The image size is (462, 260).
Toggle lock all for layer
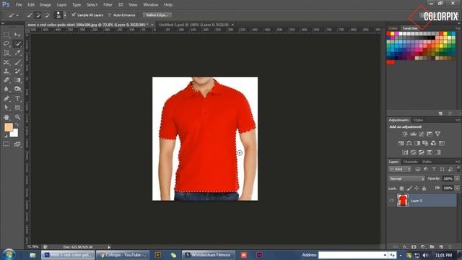[x=424, y=188]
